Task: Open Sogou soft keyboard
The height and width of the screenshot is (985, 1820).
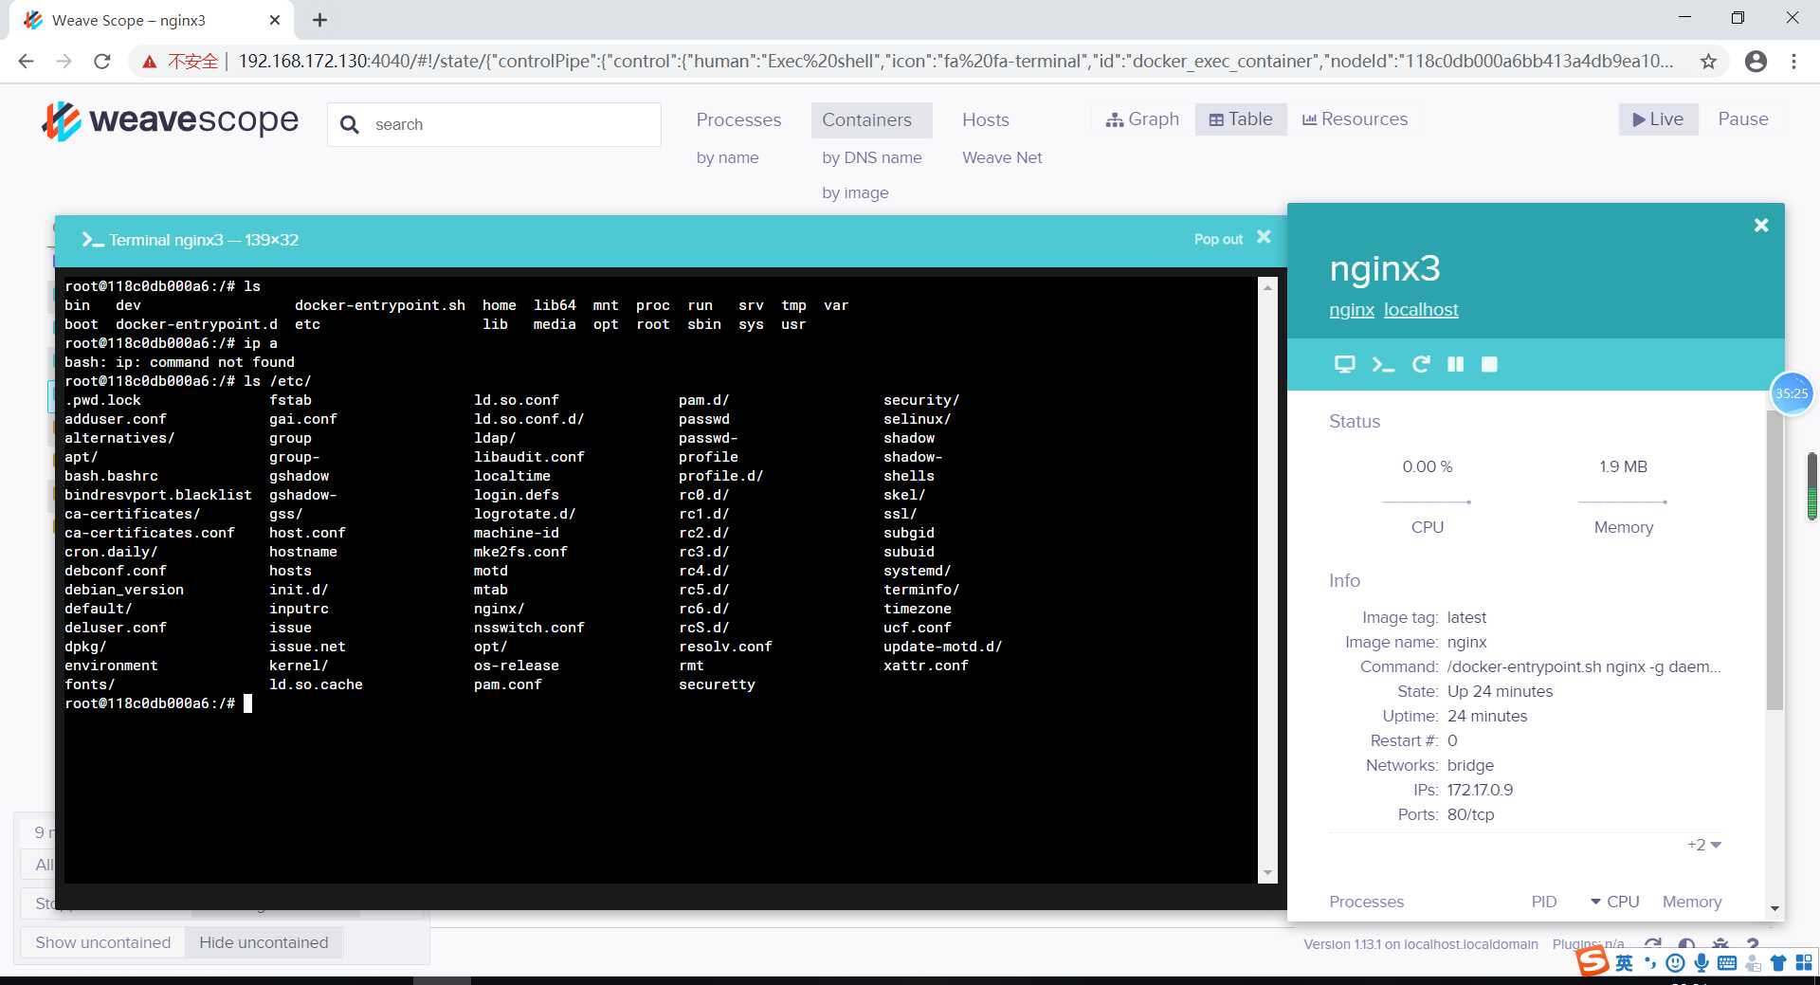Action: pyautogui.click(x=1726, y=963)
